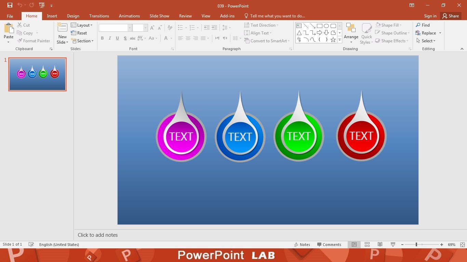
Task: Click the Share button
Action: [451, 16]
